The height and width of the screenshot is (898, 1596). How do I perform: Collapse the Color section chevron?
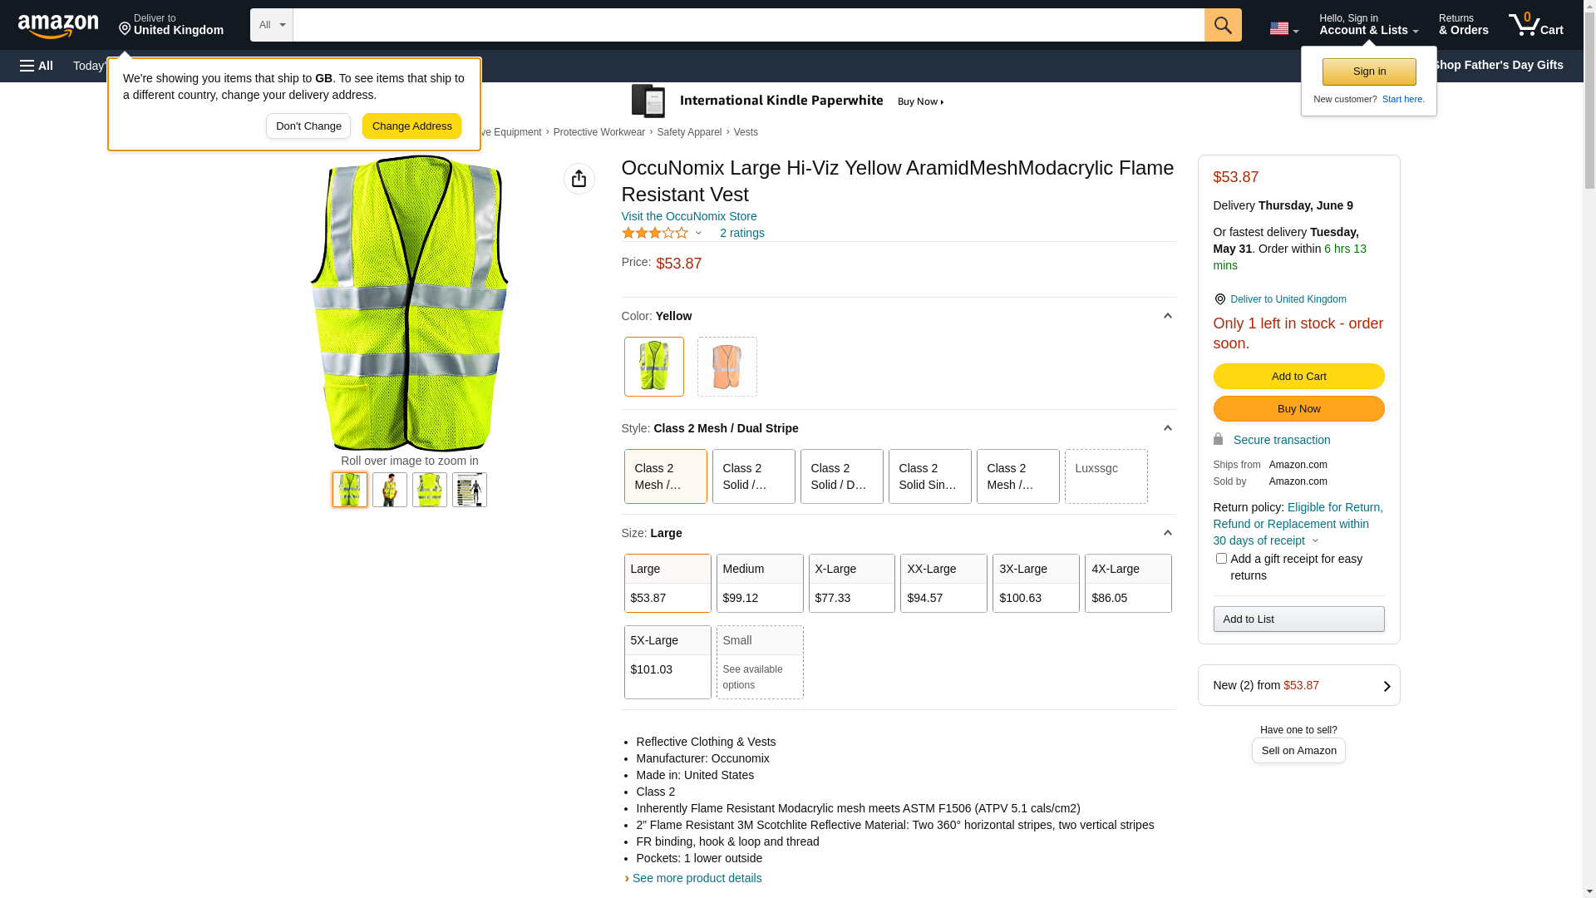coord(1167,316)
